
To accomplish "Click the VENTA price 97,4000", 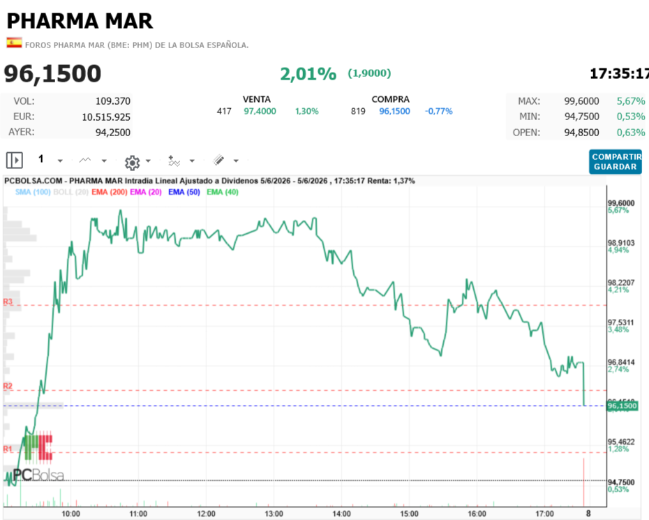I will [x=260, y=112].
